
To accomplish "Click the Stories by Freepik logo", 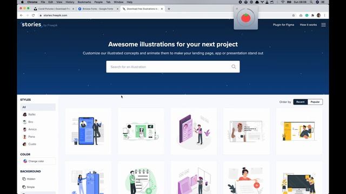I will coord(39,25).
